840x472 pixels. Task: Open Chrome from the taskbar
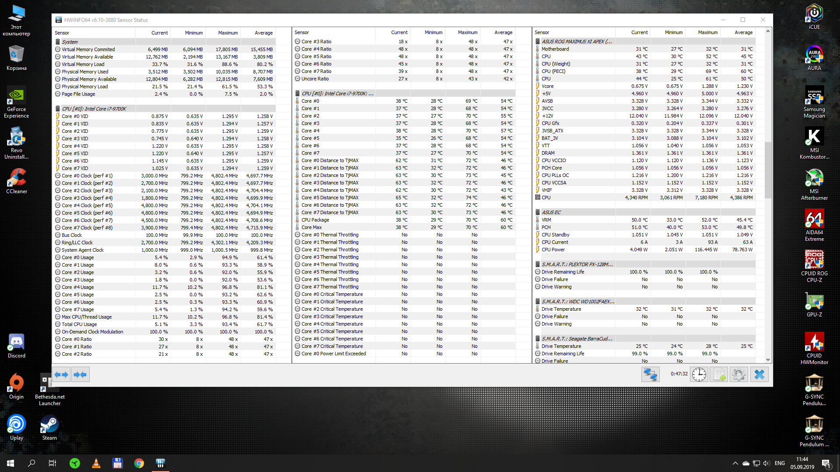tap(139, 463)
